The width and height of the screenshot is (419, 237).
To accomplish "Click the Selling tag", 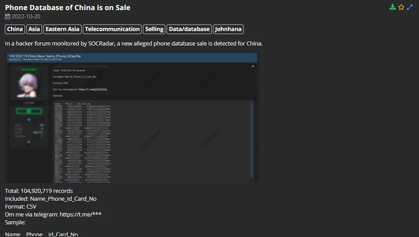I will pos(154,29).
